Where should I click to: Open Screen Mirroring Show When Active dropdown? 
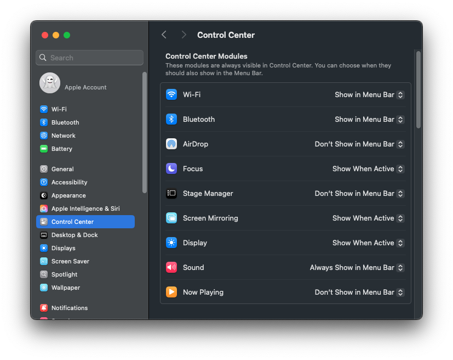pos(368,218)
